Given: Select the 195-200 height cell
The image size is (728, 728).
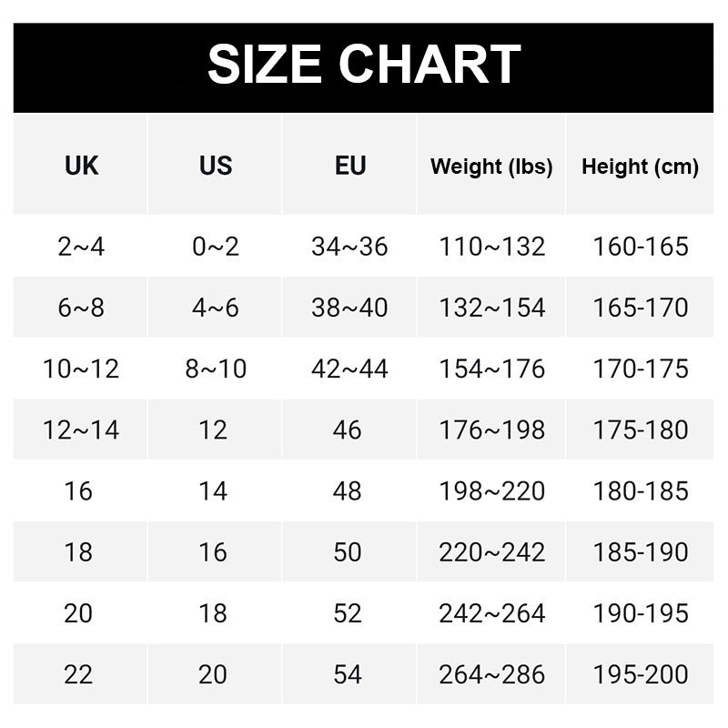Looking at the screenshot, I should tap(641, 674).
